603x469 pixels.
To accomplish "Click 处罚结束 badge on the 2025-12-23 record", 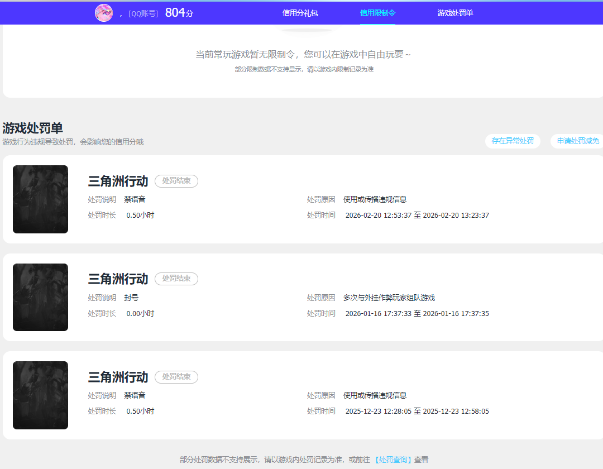I will 176,377.
